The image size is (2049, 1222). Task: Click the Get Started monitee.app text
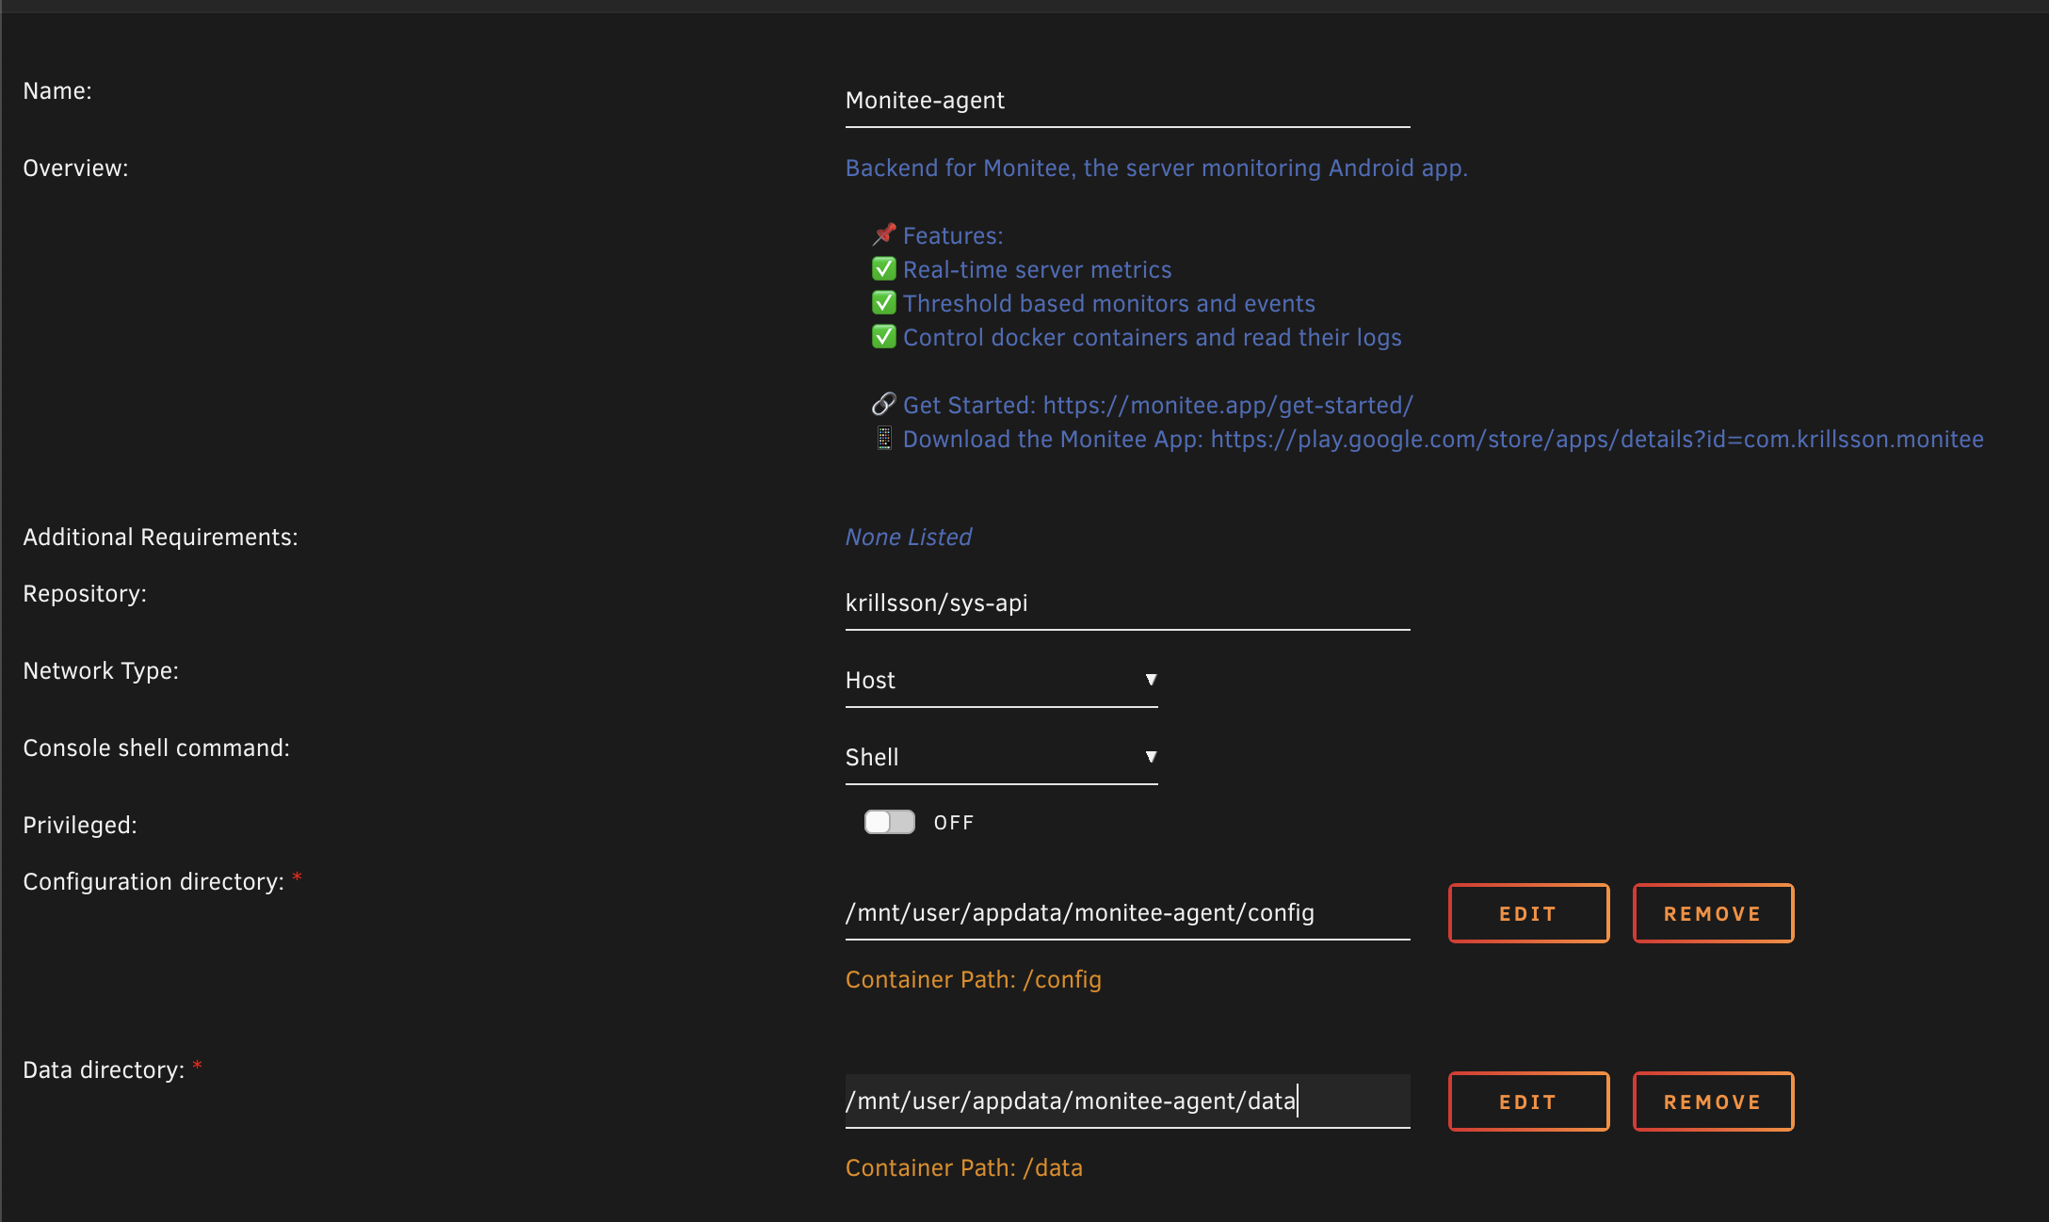tap(1158, 406)
